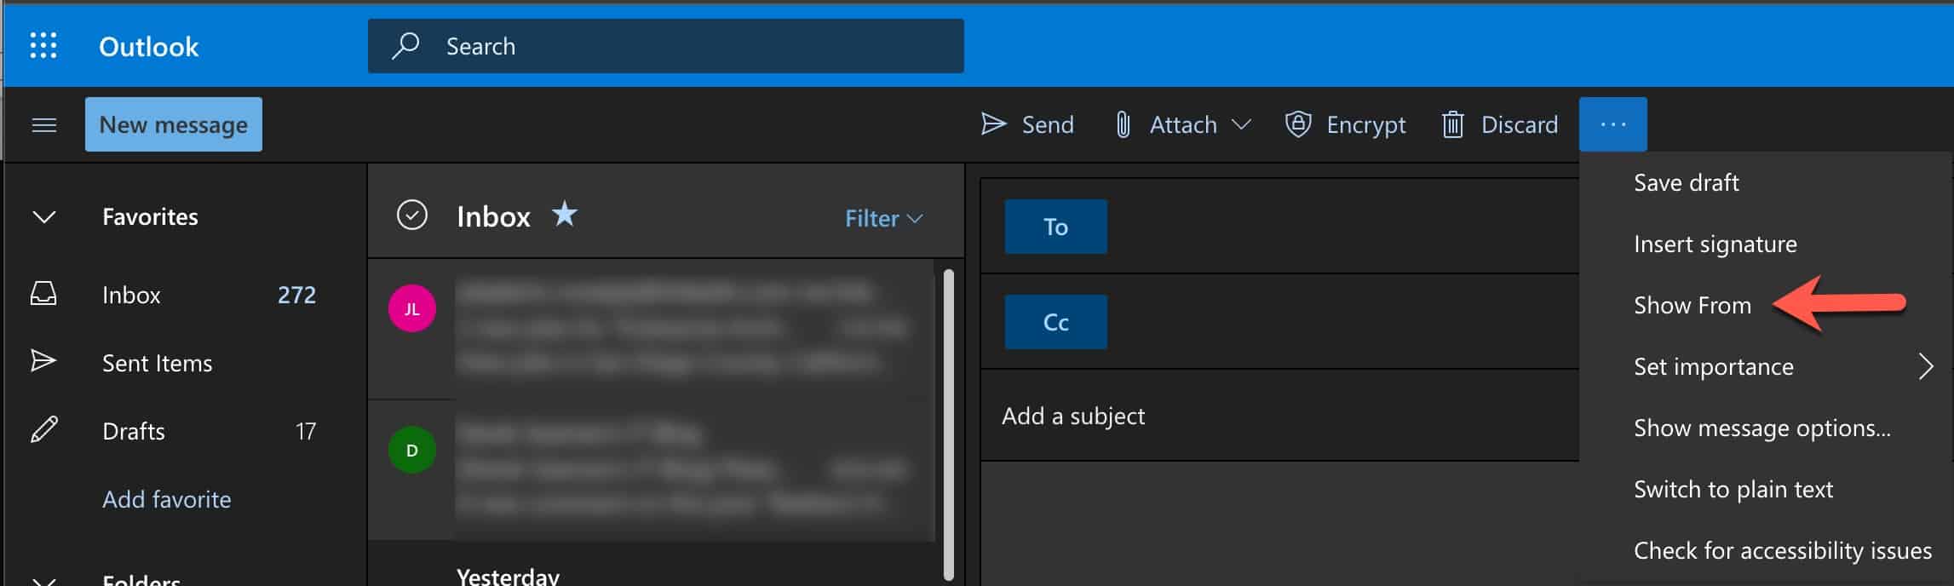Expand the Folders section chevron
The width and height of the screenshot is (1954, 586).
click(x=44, y=581)
